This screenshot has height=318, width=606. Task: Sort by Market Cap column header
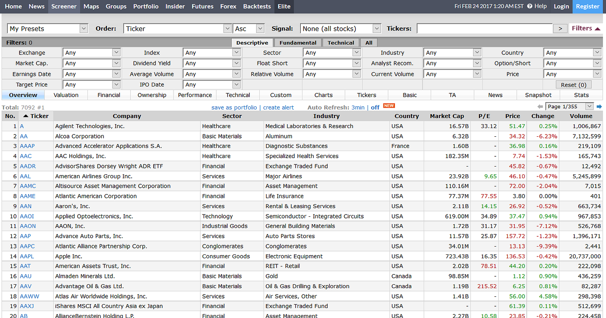point(447,116)
